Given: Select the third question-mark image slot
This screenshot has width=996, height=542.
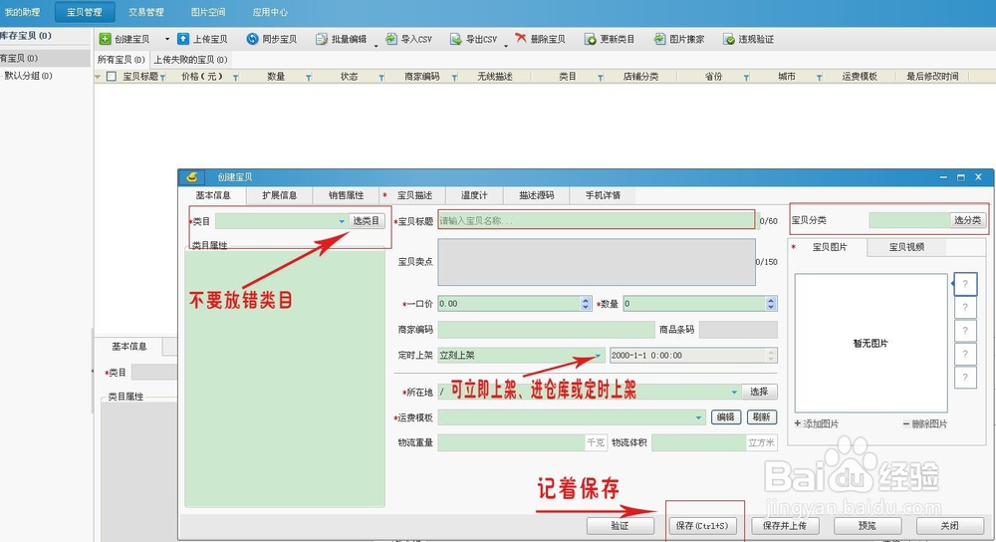Looking at the screenshot, I should [x=965, y=331].
